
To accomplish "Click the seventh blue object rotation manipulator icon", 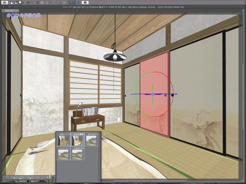I will tap(34, 15).
